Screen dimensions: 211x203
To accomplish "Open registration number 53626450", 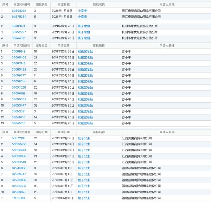I will click(19, 144).
